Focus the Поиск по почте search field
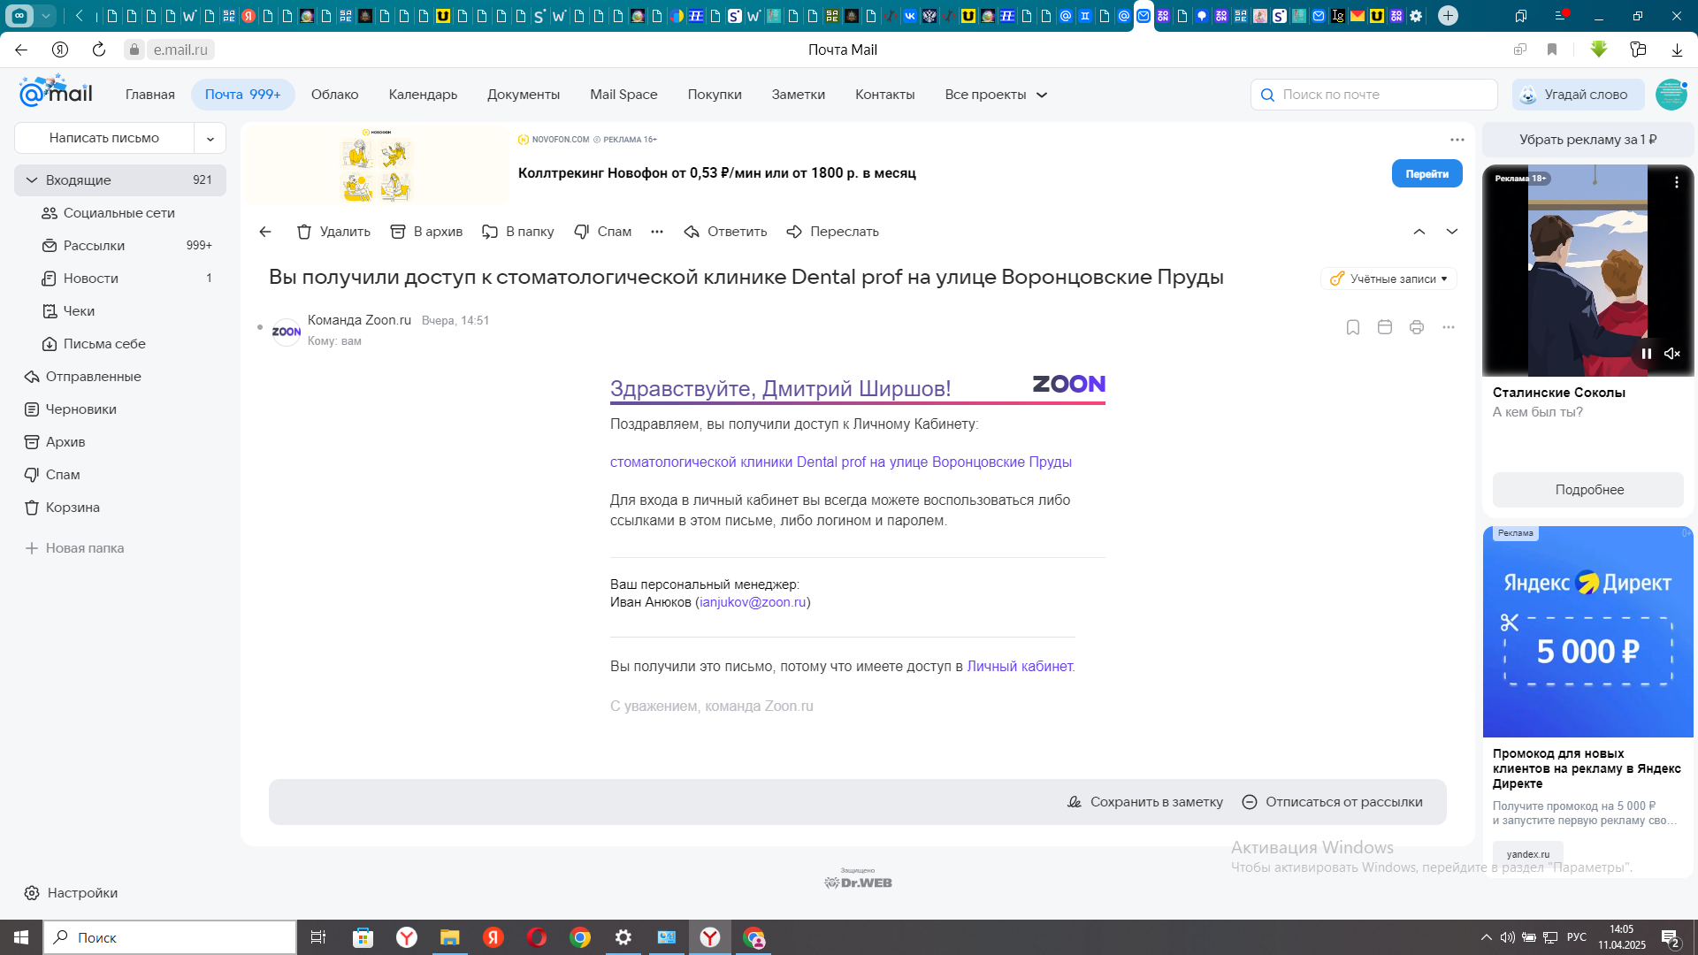Image resolution: width=1698 pixels, height=955 pixels. pyautogui.click(x=1373, y=95)
